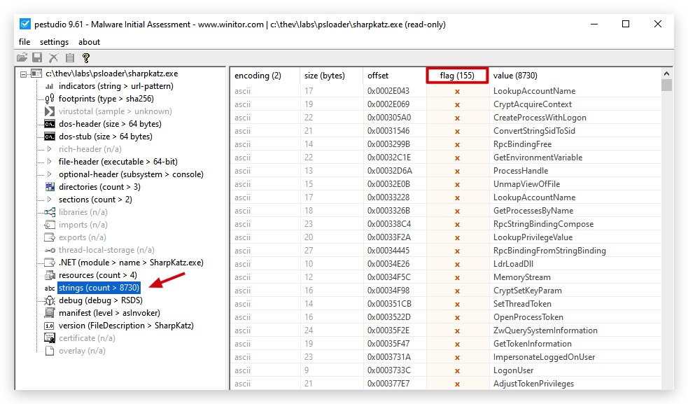
Task: Click the libraries node icon
Action: (50, 212)
